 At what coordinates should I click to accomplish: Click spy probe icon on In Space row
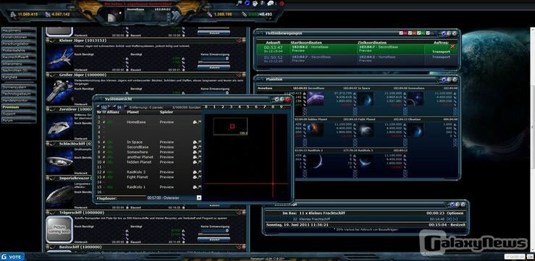(195, 142)
